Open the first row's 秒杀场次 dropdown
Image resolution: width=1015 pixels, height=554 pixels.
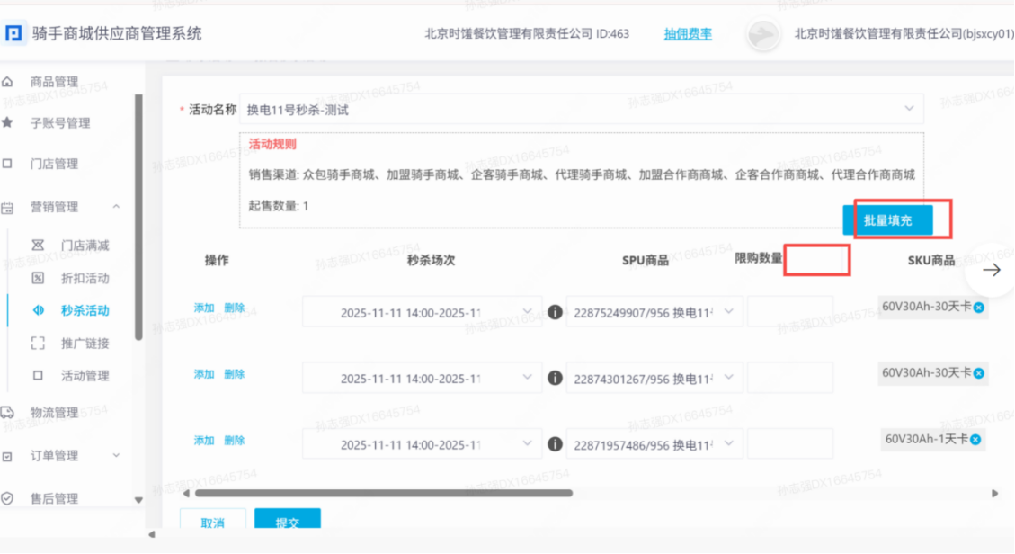tap(423, 313)
